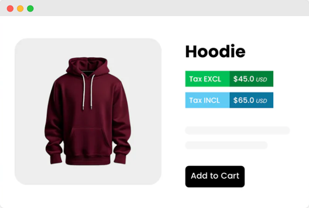Click USD beside the $65.0 price
The height and width of the screenshot is (208, 309).
point(261,101)
